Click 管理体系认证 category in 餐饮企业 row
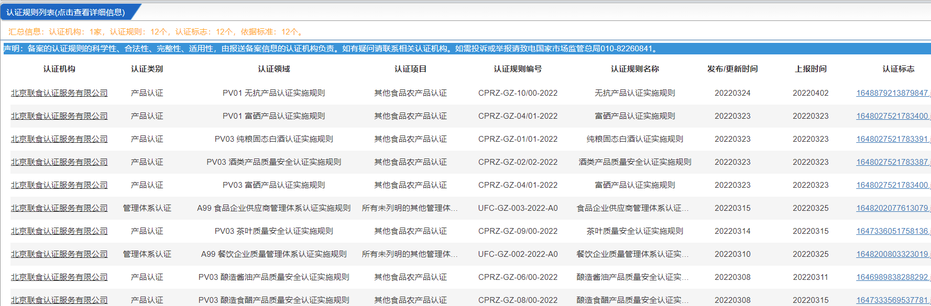The height and width of the screenshot is (306, 931). [x=147, y=254]
